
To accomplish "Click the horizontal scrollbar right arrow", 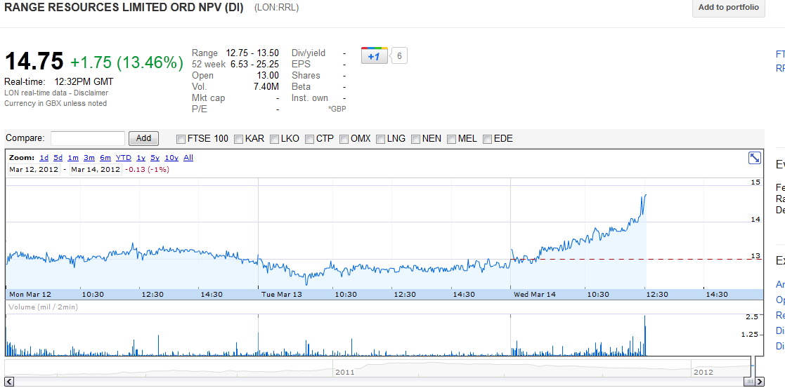I will [760, 382].
